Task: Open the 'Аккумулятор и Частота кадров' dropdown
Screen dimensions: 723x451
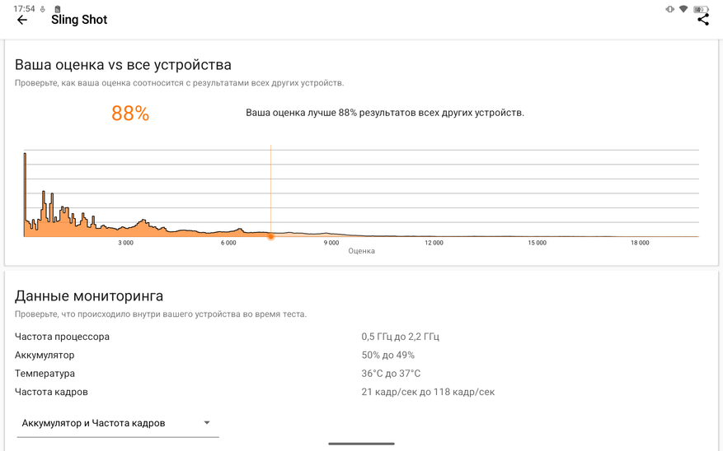Action: click(x=117, y=423)
